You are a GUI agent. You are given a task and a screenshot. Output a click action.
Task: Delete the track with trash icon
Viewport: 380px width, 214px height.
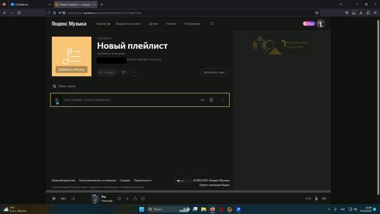[x=211, y=100]
